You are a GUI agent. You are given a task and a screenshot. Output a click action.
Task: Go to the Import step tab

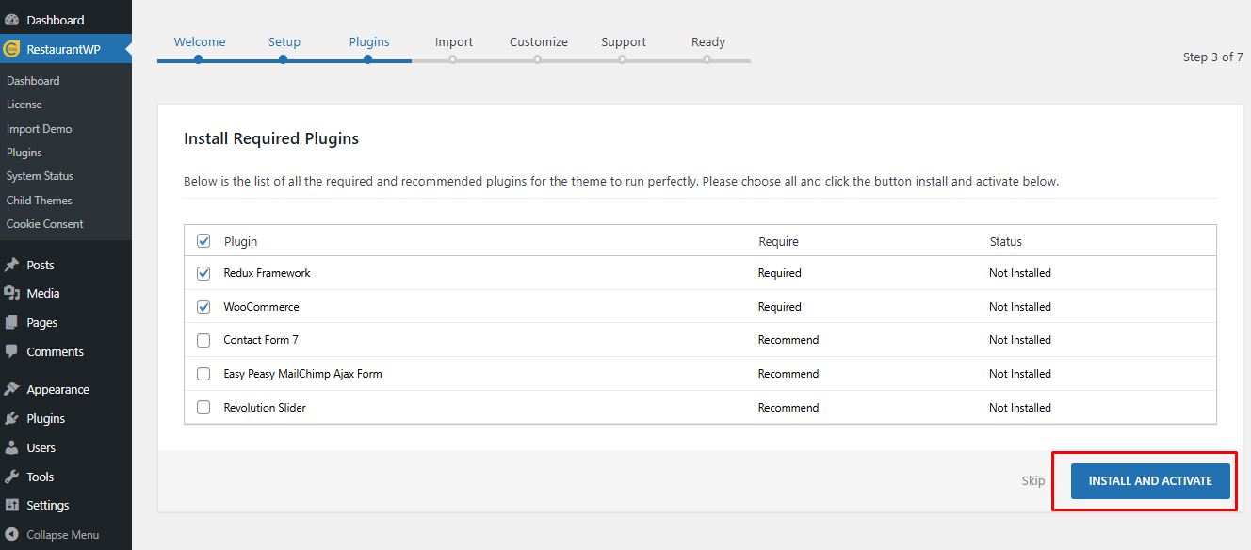tap(454, 41)
